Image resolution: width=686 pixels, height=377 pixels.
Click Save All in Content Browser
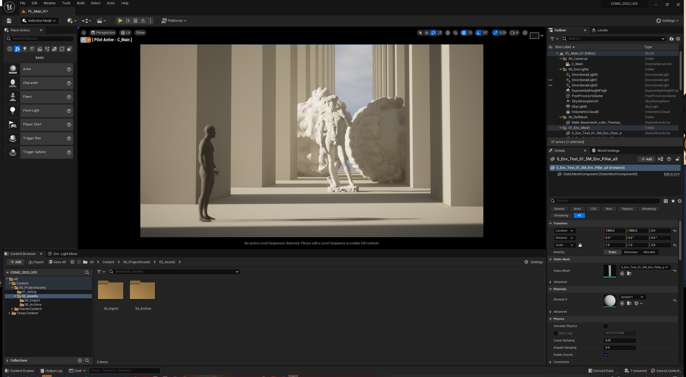[x=57, y=262]
